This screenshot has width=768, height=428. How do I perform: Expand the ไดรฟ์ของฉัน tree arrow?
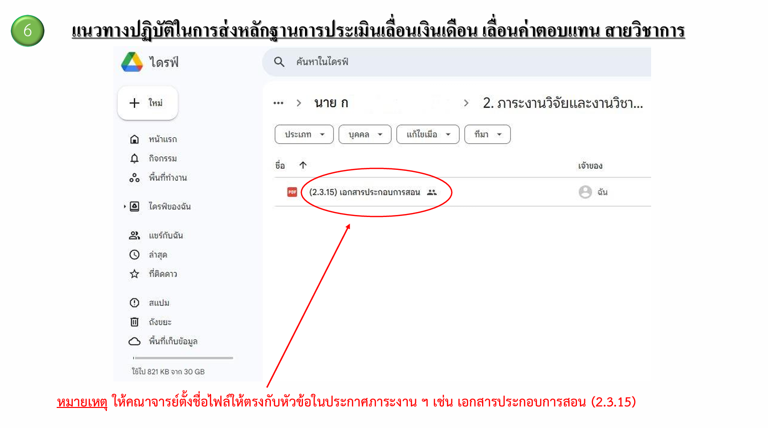coord(124,206)
